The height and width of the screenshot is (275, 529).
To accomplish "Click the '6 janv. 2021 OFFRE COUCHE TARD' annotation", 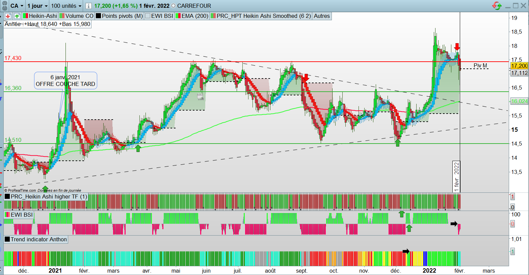I will [x=65, y=81].
